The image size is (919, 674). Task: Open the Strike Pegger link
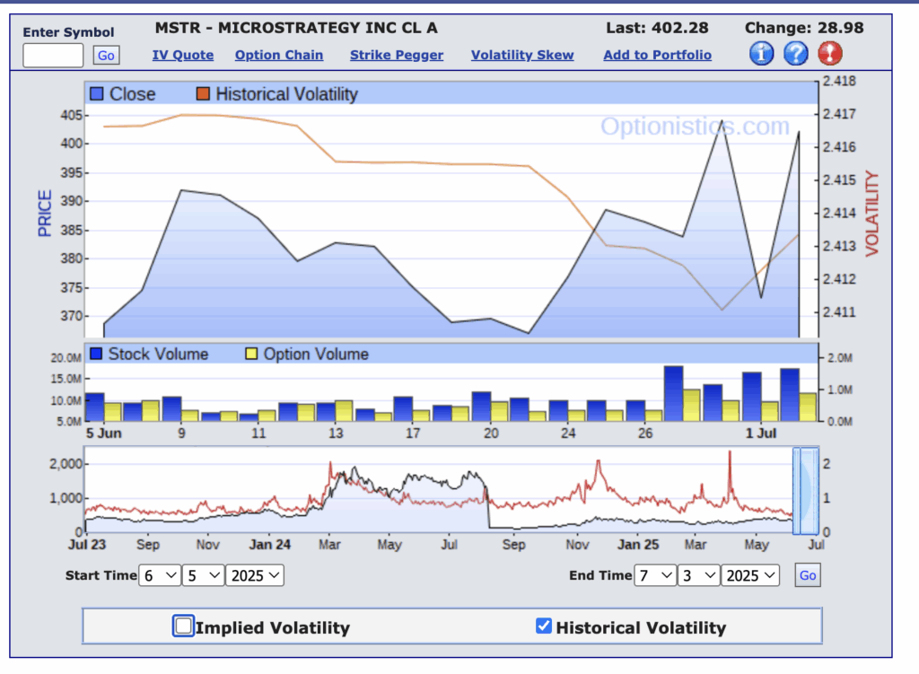[397, 55]
